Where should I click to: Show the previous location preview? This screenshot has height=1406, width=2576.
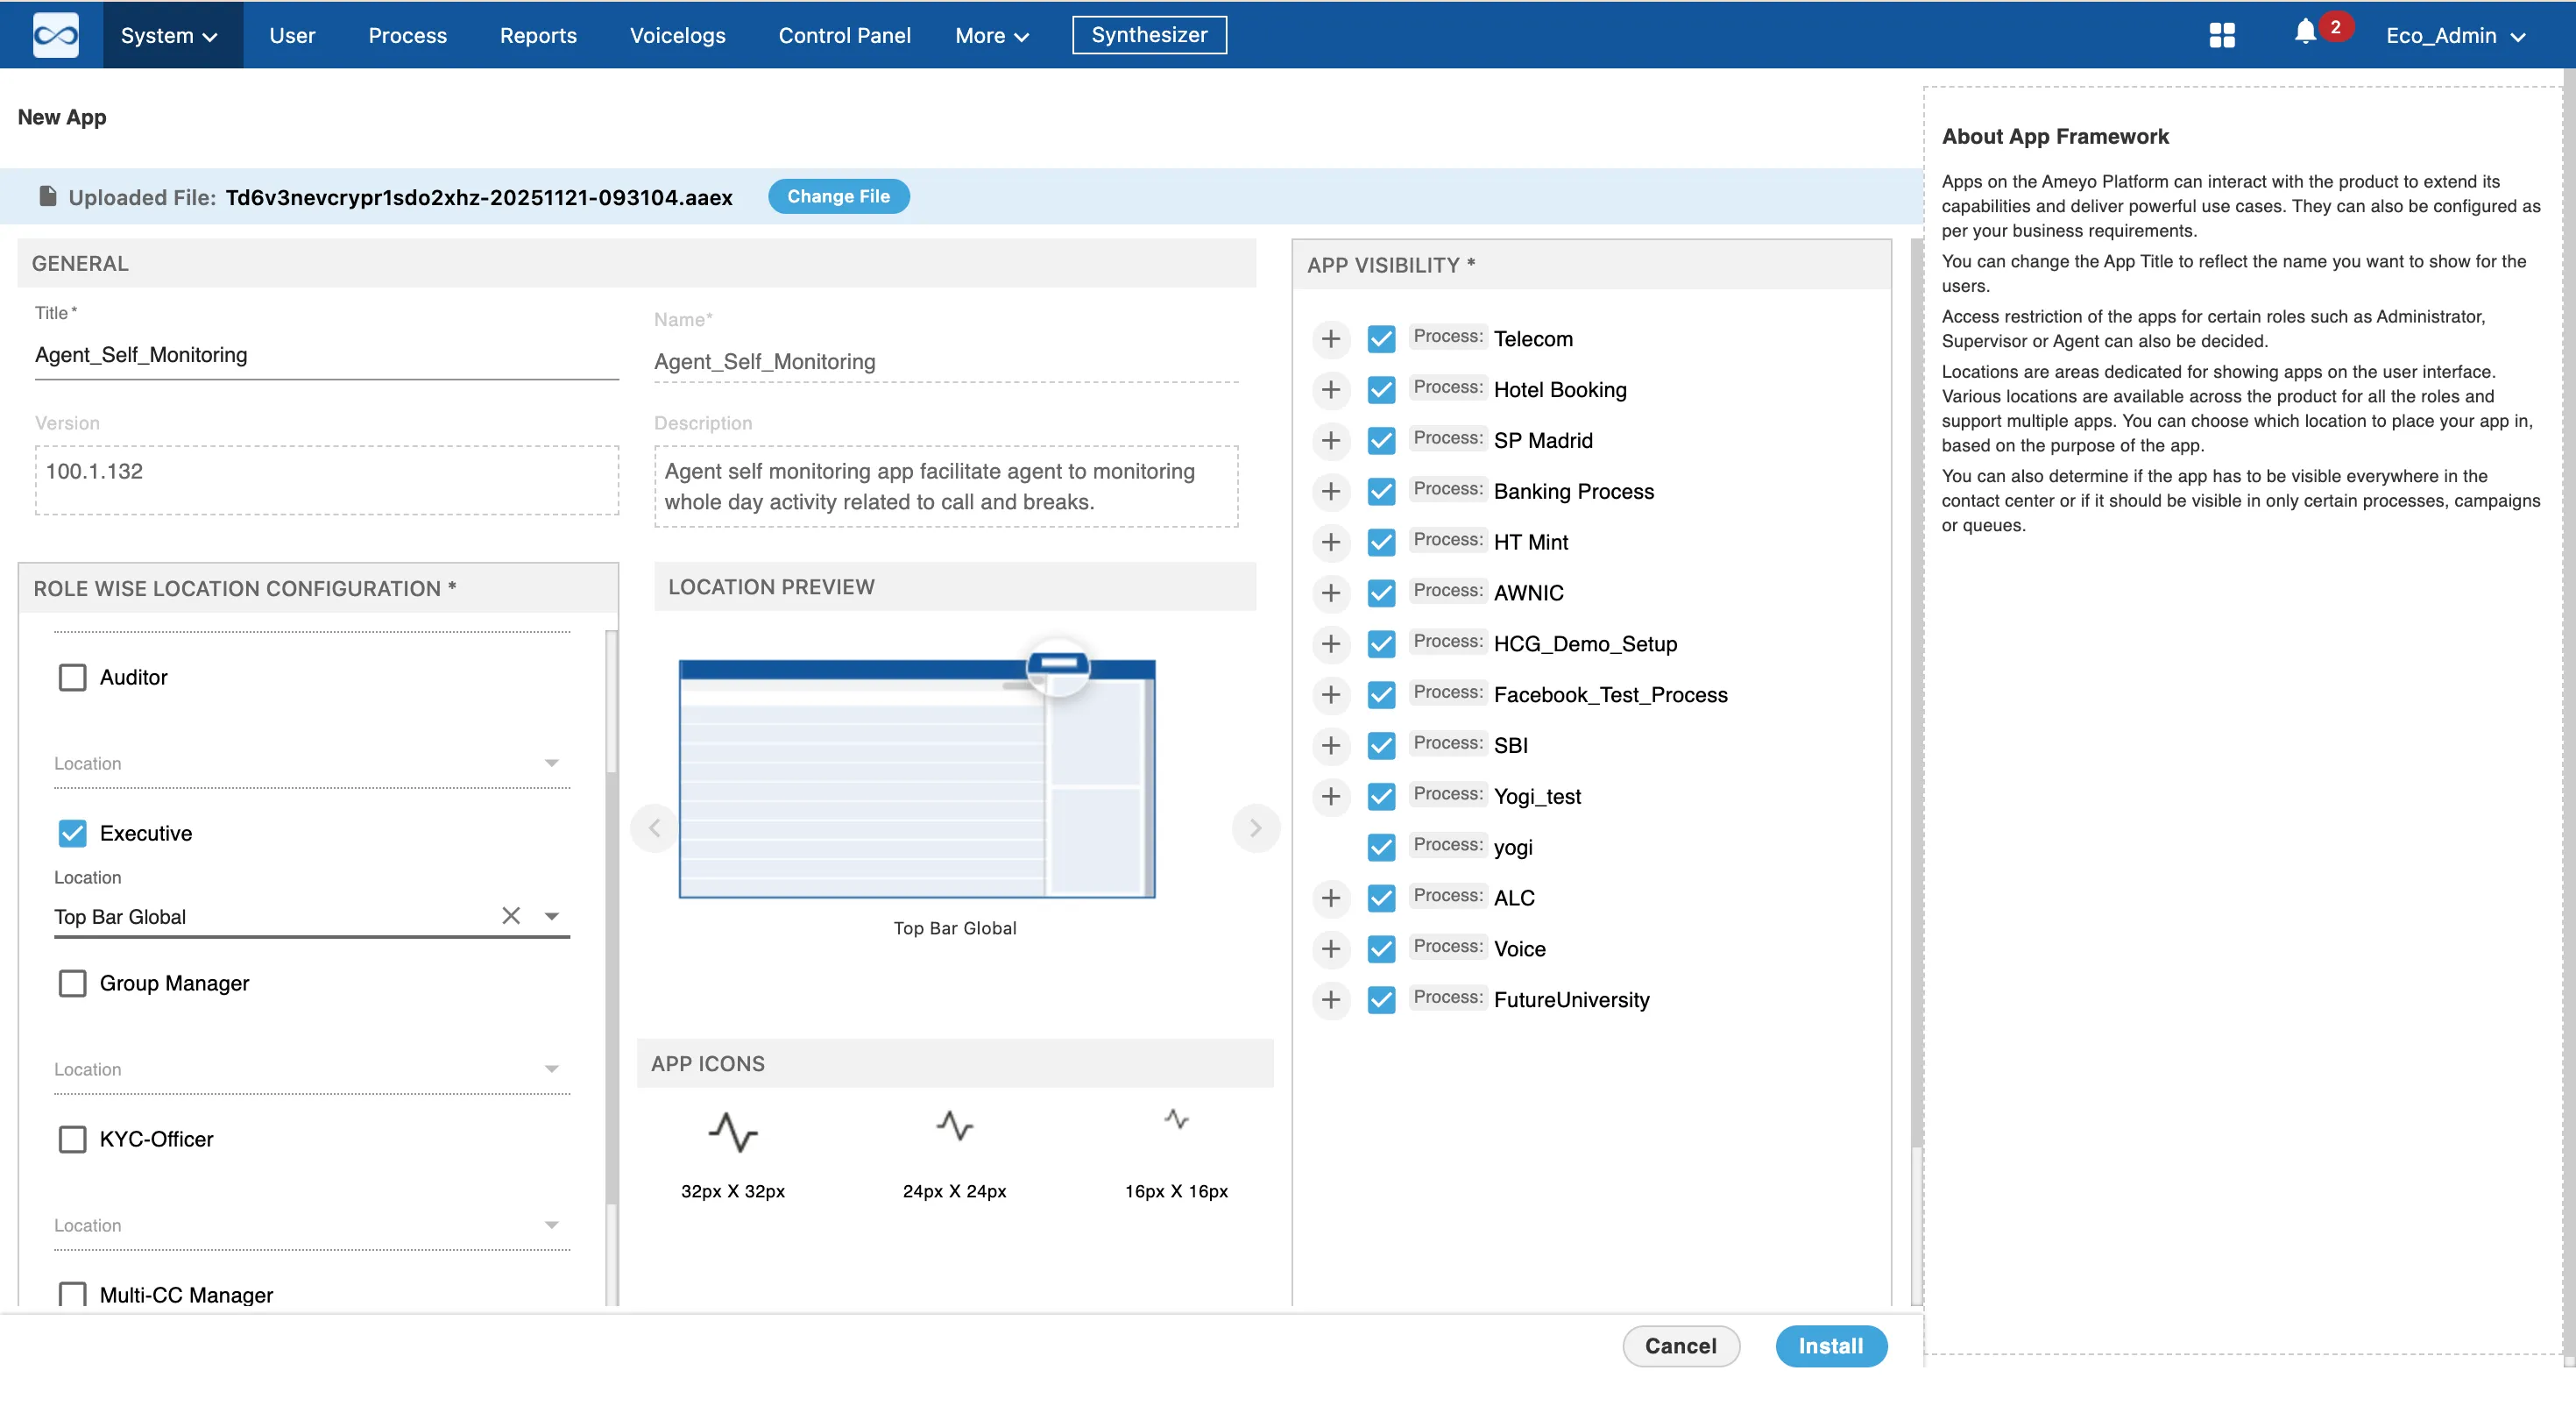[x=655, y=828]
